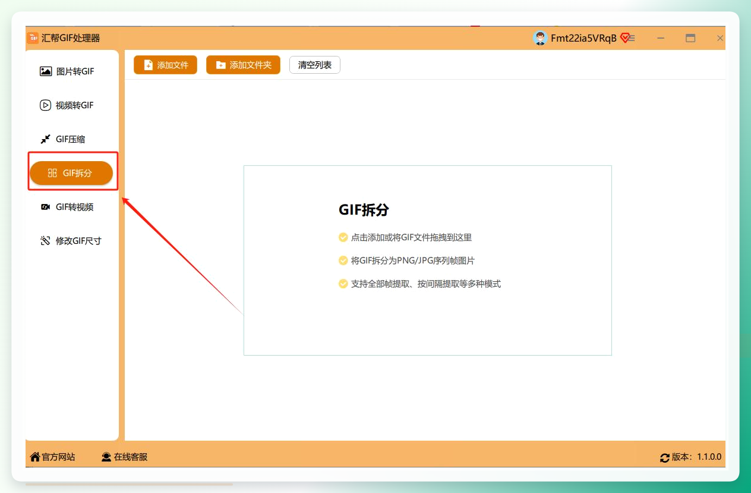Viewport: 751px width, 493px height.
Task: Clear the list with 清空列表
Action: click(x=315, y=65)
